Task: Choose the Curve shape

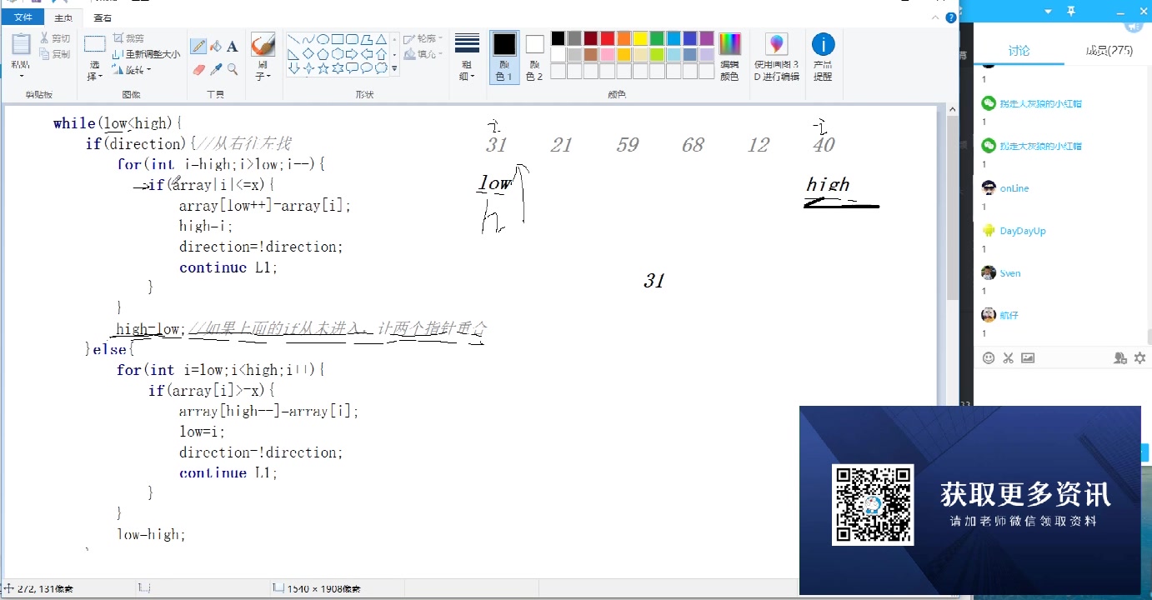Action: point(308,39)
